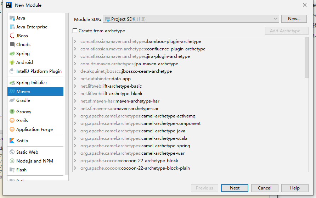
Task: Choose the Java Enterprise icon
Action: tap(12, 27)
